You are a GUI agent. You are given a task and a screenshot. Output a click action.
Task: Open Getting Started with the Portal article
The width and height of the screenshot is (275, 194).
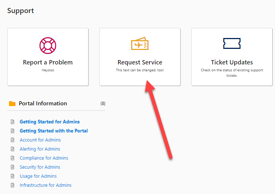point(54,131)
